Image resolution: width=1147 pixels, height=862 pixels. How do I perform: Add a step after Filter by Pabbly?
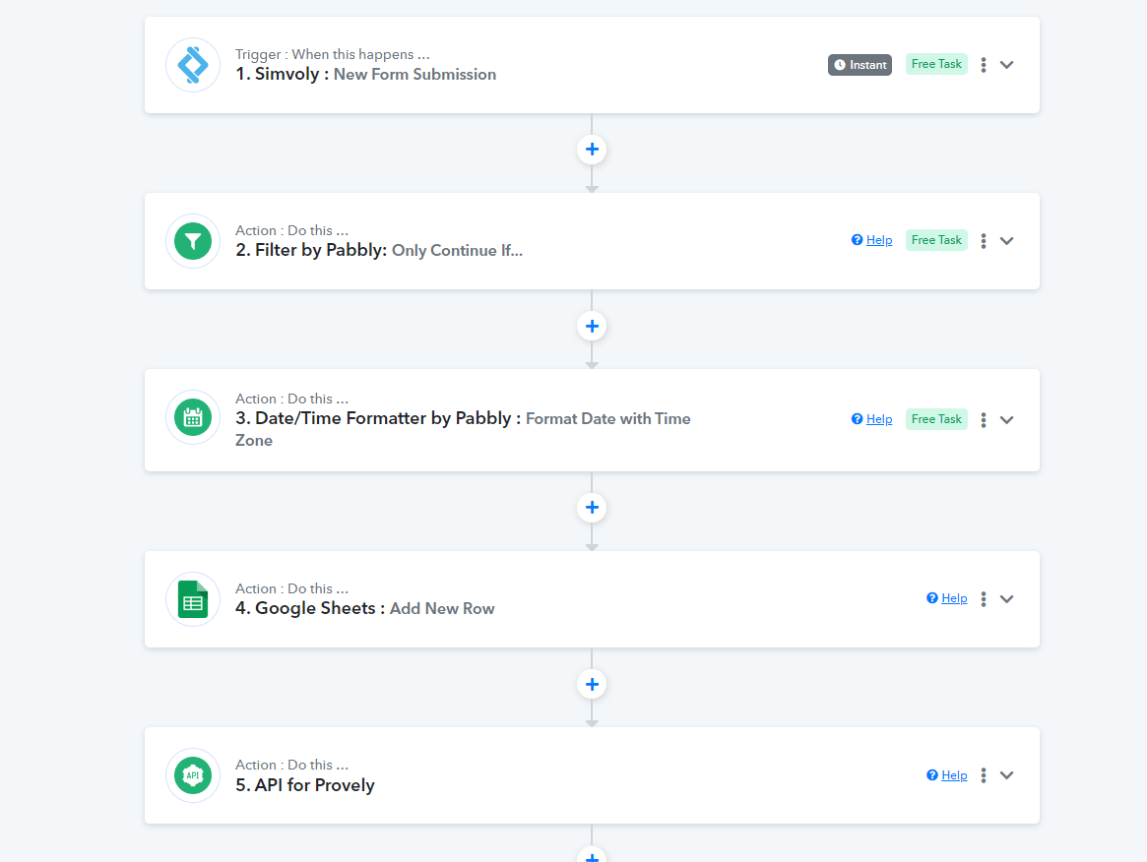click(592, 326)
